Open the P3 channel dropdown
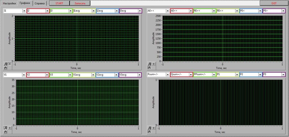 point(274,75)
